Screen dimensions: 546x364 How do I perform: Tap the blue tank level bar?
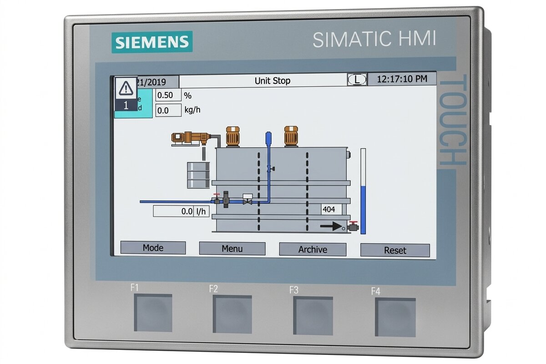[363, 191]
